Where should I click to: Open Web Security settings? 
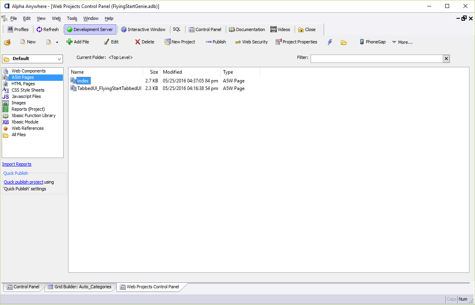[x=251, y=42]
